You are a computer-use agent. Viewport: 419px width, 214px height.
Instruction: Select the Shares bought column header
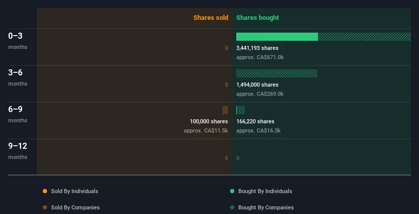pos(257,18)
